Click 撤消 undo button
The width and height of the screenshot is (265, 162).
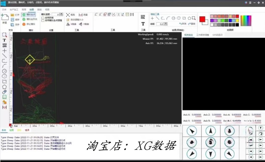click(183, 24)
